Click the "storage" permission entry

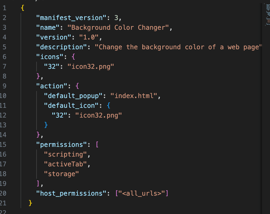[62, 174]
